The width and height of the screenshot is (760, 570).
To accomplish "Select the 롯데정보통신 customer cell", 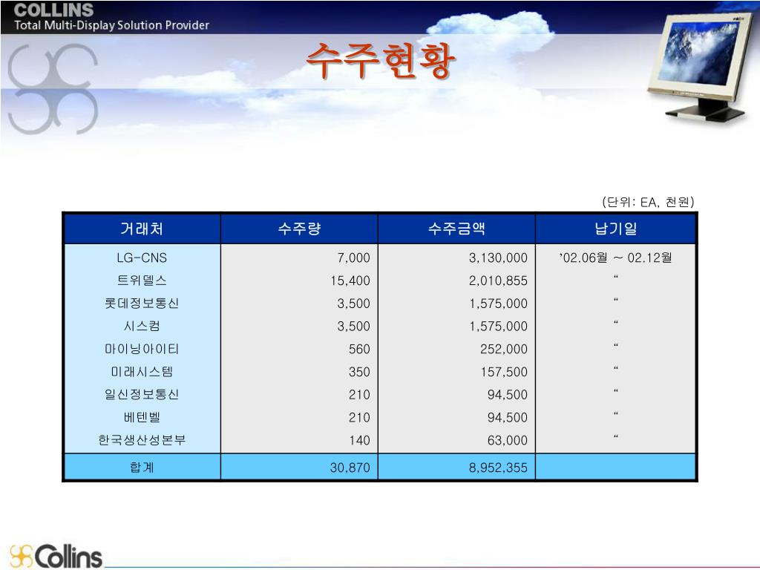I will pos(142,303).
